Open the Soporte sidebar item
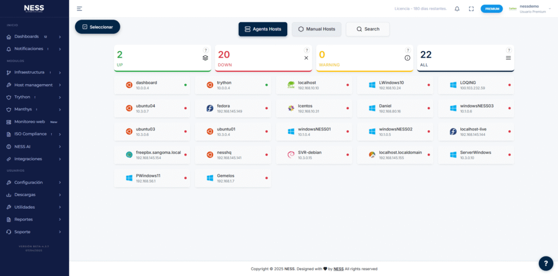The image size is (558, 276). [x=34, y=232]
